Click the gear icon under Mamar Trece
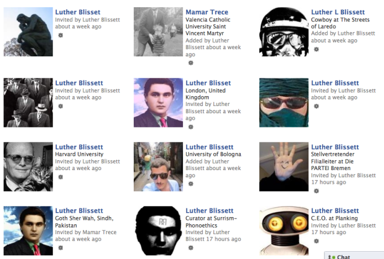This screenshot has width=384, height=259. (191, 63)
